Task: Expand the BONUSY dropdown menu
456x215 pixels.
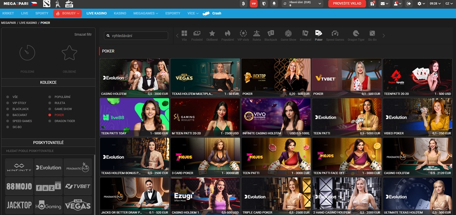Action: [67, 13]
